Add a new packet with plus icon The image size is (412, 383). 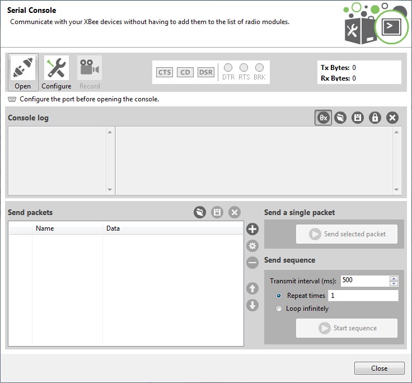coord(252,229)
